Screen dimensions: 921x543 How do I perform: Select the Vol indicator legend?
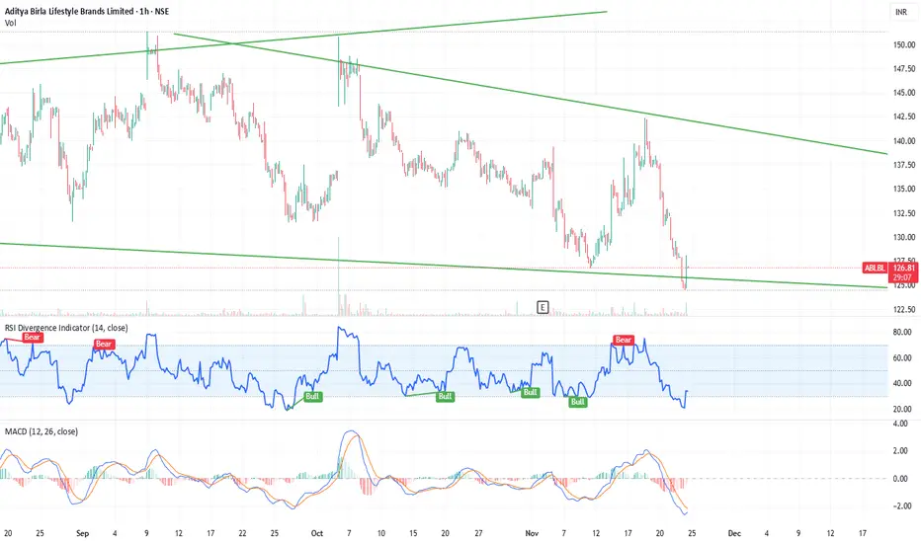click(x=11, y=23)
